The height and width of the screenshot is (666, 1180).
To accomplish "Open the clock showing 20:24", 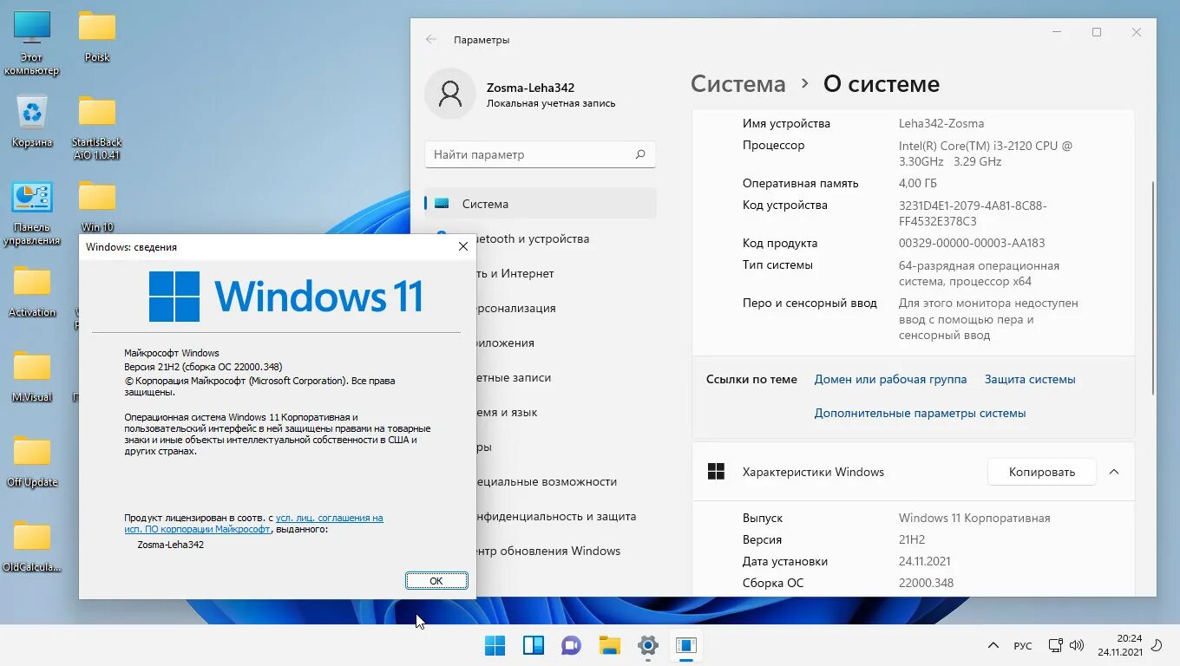I will tap(1120, 645).
